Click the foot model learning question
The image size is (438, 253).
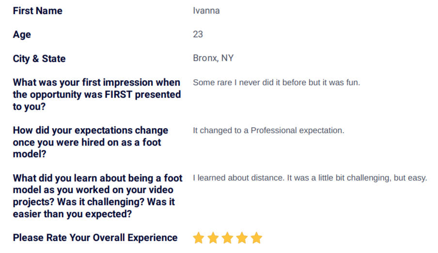point(98,196)
